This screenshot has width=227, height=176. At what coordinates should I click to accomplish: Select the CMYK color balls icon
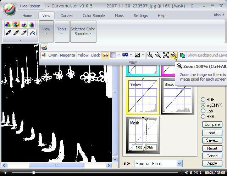16,25
